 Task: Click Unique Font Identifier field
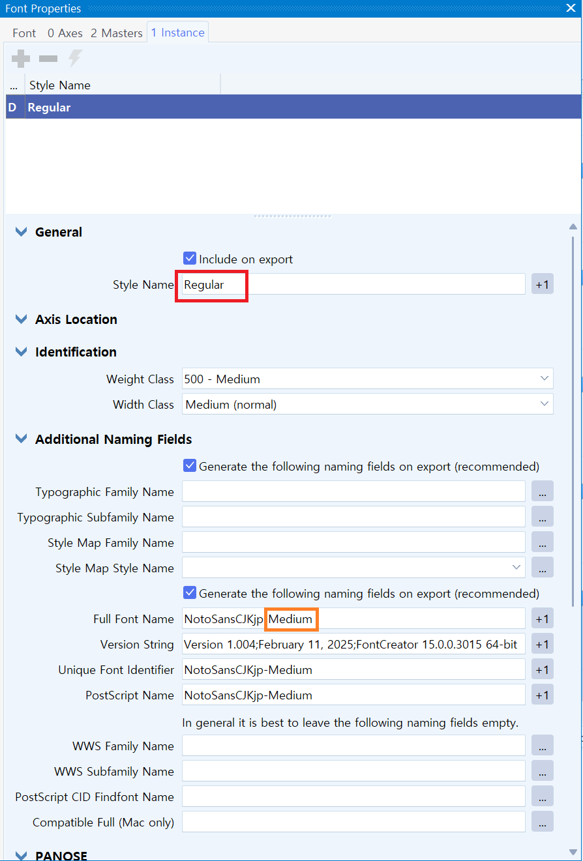353,669
